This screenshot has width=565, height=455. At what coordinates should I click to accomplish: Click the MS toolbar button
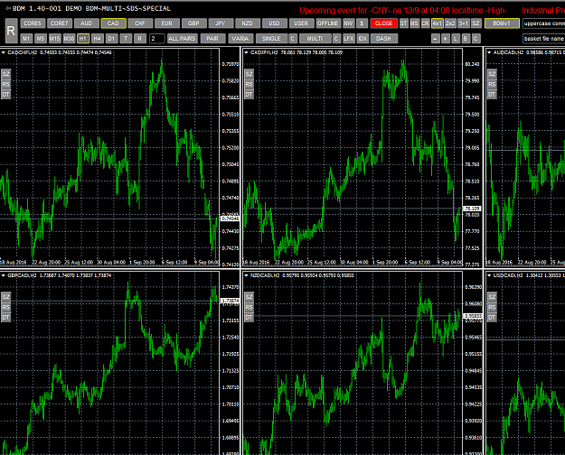click(414, 23)
